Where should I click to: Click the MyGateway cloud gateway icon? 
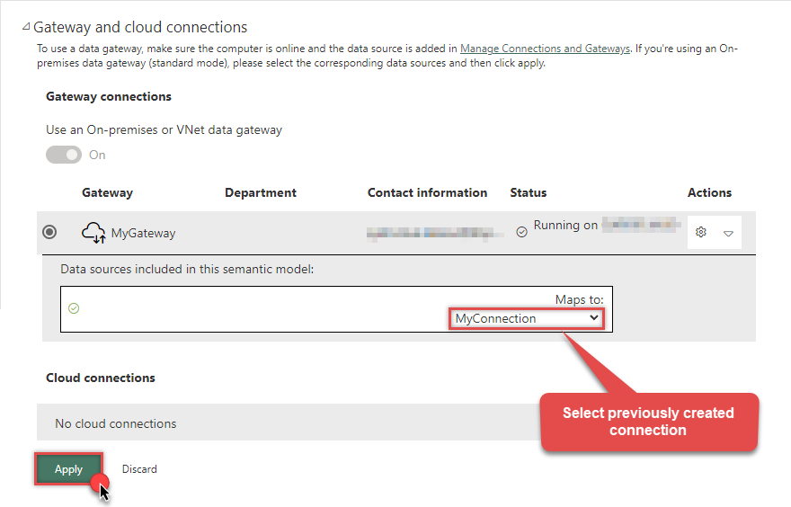pos(93,233)
